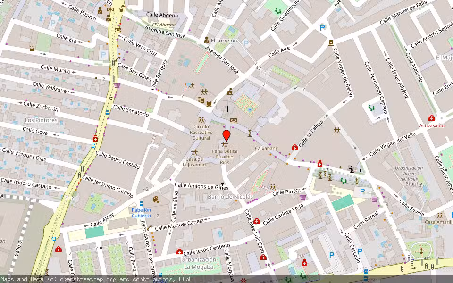The width and height of the screenshot is (453, 283).
Task: Click the museum picture-frame icon below the church
Action: [234, 120]
